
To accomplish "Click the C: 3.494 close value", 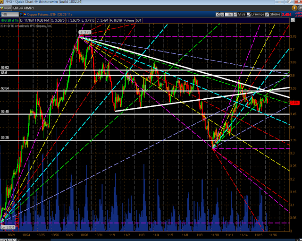I will pos(102,20).
